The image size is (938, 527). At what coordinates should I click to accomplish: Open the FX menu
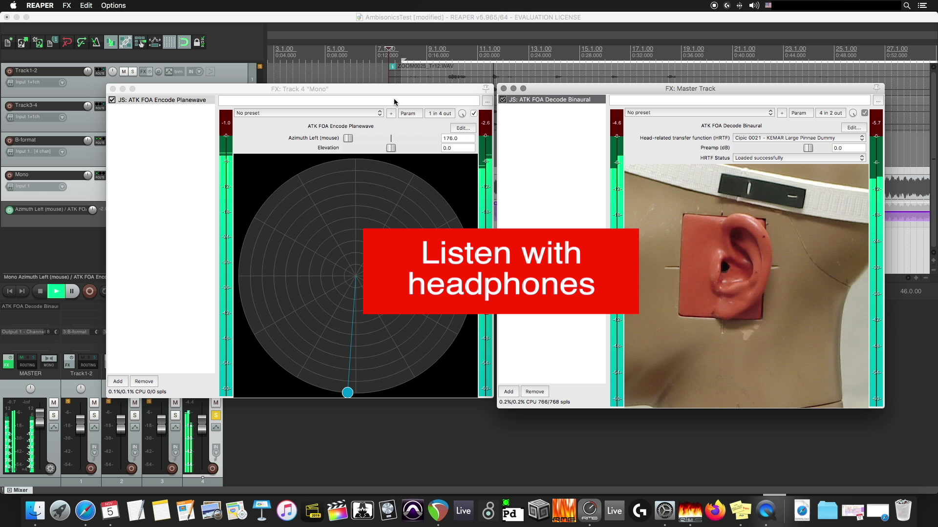point(67,5)
